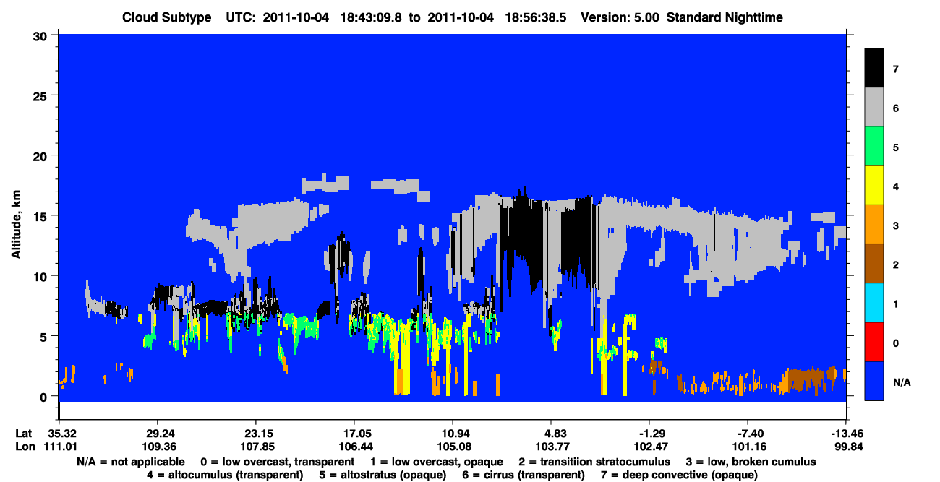This screenshot has height=482, width=940.
Task: Click longitude value 102.47
Action: [x=649, y=447]
